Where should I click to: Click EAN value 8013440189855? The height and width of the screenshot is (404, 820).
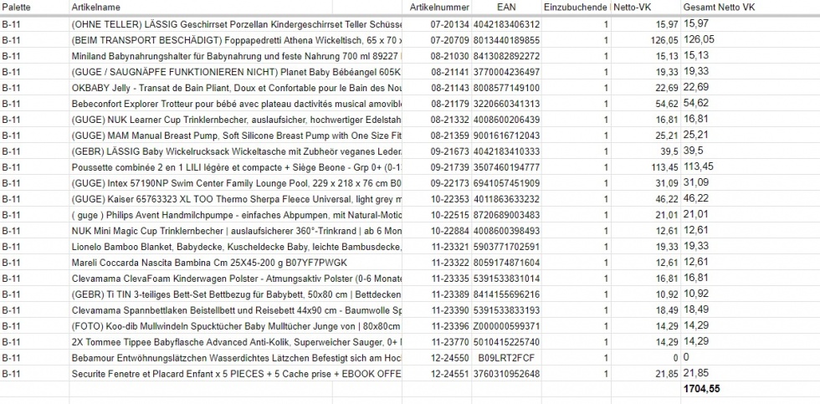pos(506,39)
